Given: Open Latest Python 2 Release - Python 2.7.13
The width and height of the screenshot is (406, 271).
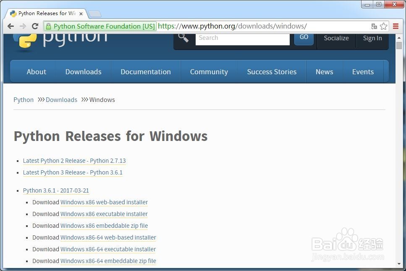Looking at the screenshot, I should [74, 161].
